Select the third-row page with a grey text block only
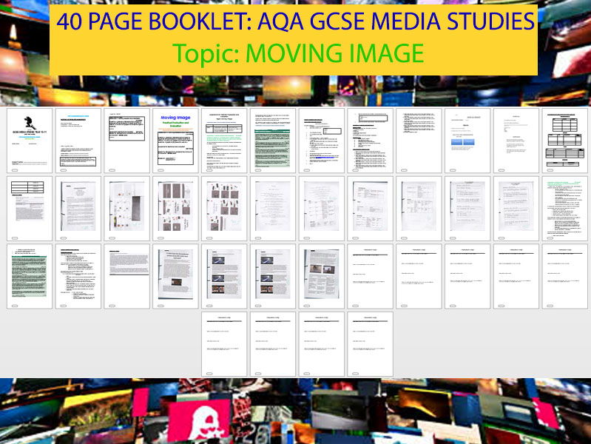This screenshot has width=591, height=444. tap(127, 276)
